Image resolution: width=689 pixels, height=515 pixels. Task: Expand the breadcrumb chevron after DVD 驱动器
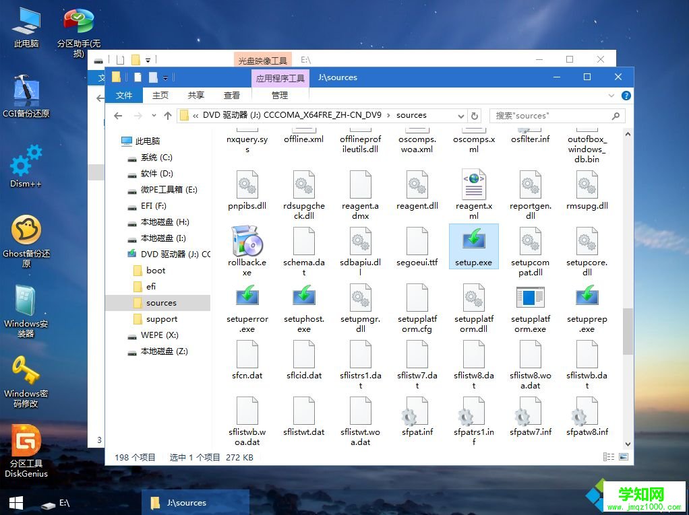(388, 115)
